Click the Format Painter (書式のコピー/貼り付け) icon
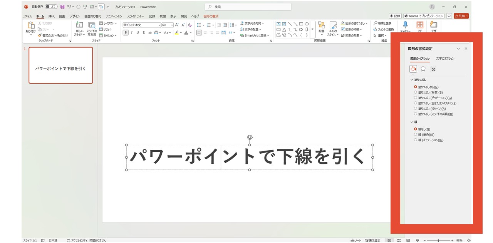The height and width of the screenshot is (243, 493). click(x=40, y=35)
